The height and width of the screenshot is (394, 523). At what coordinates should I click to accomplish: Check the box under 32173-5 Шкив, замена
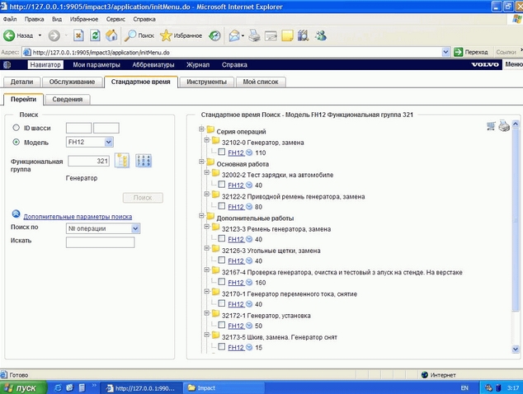point(221,347)
